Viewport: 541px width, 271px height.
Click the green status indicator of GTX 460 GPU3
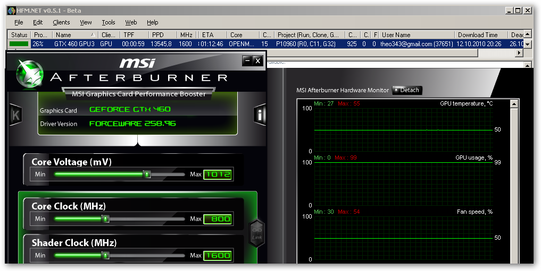19,44
